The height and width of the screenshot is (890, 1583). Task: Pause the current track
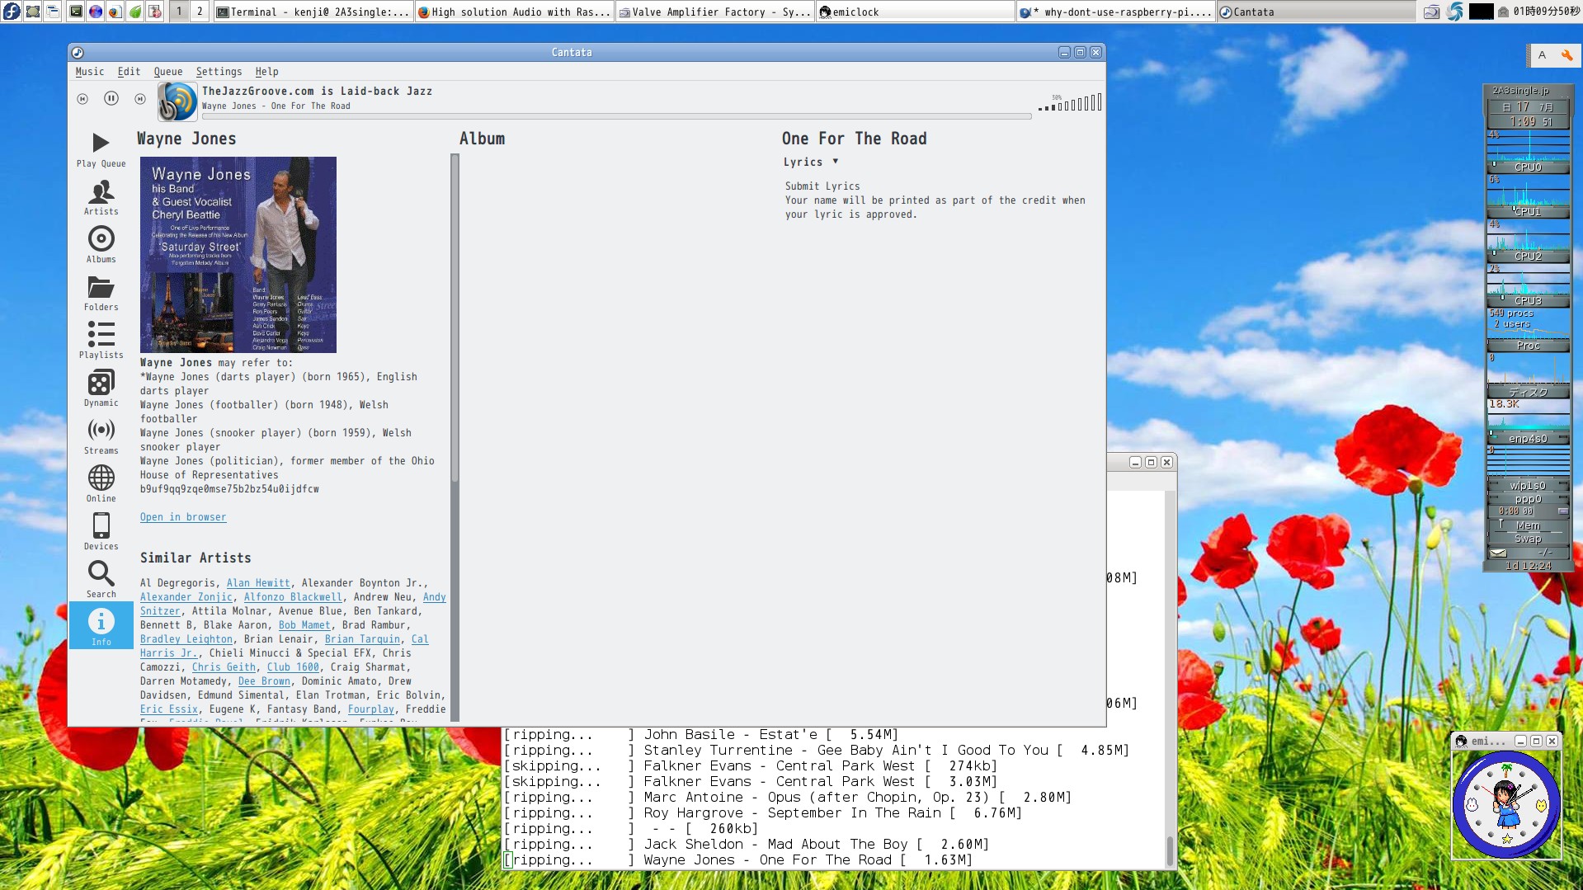click(111, 99)
